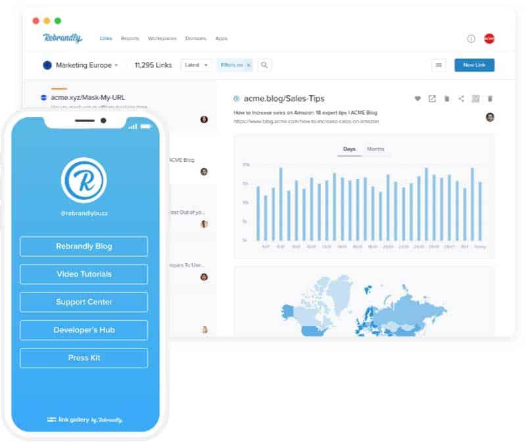Switch to the Workspaces navigation tab
The height and width of the screenshot is (442, 526).
162,39
